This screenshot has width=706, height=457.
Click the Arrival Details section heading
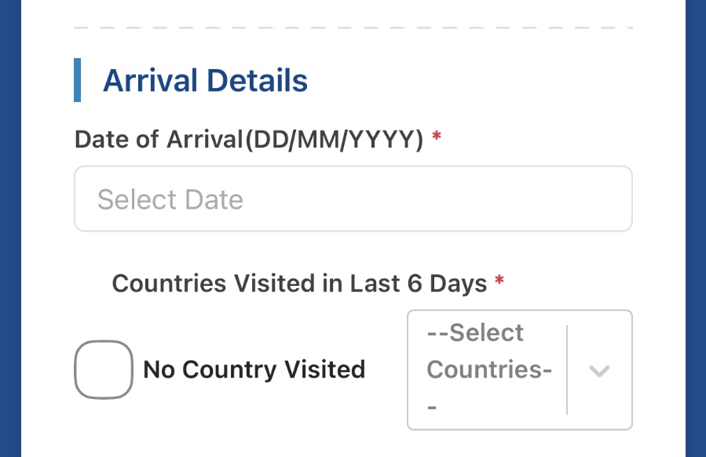click(205, 80)
